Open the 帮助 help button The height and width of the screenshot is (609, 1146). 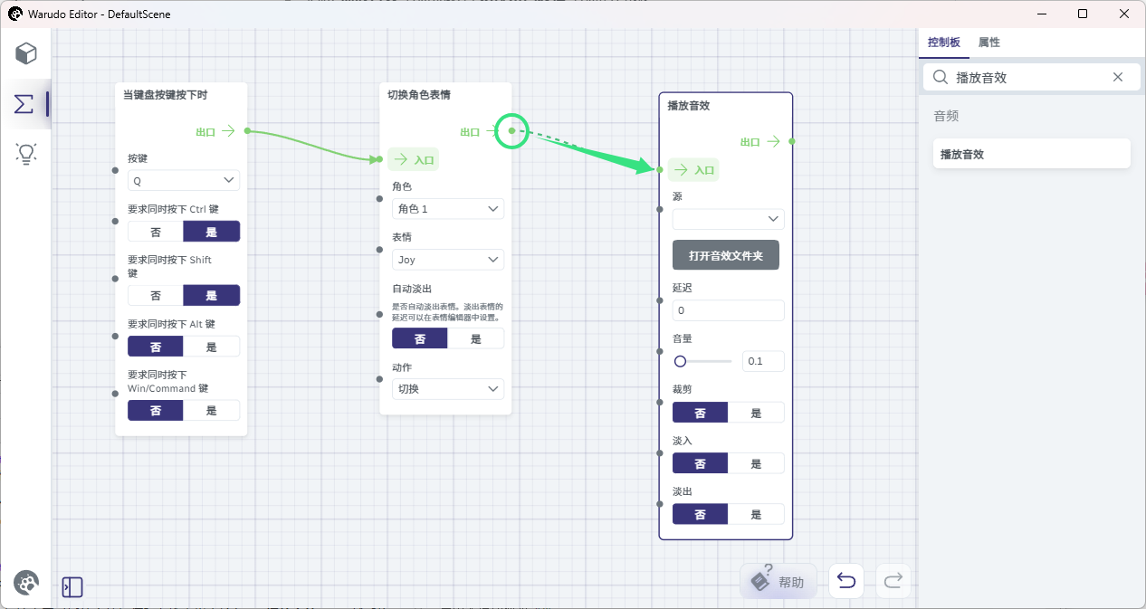(x=778, y=581)
